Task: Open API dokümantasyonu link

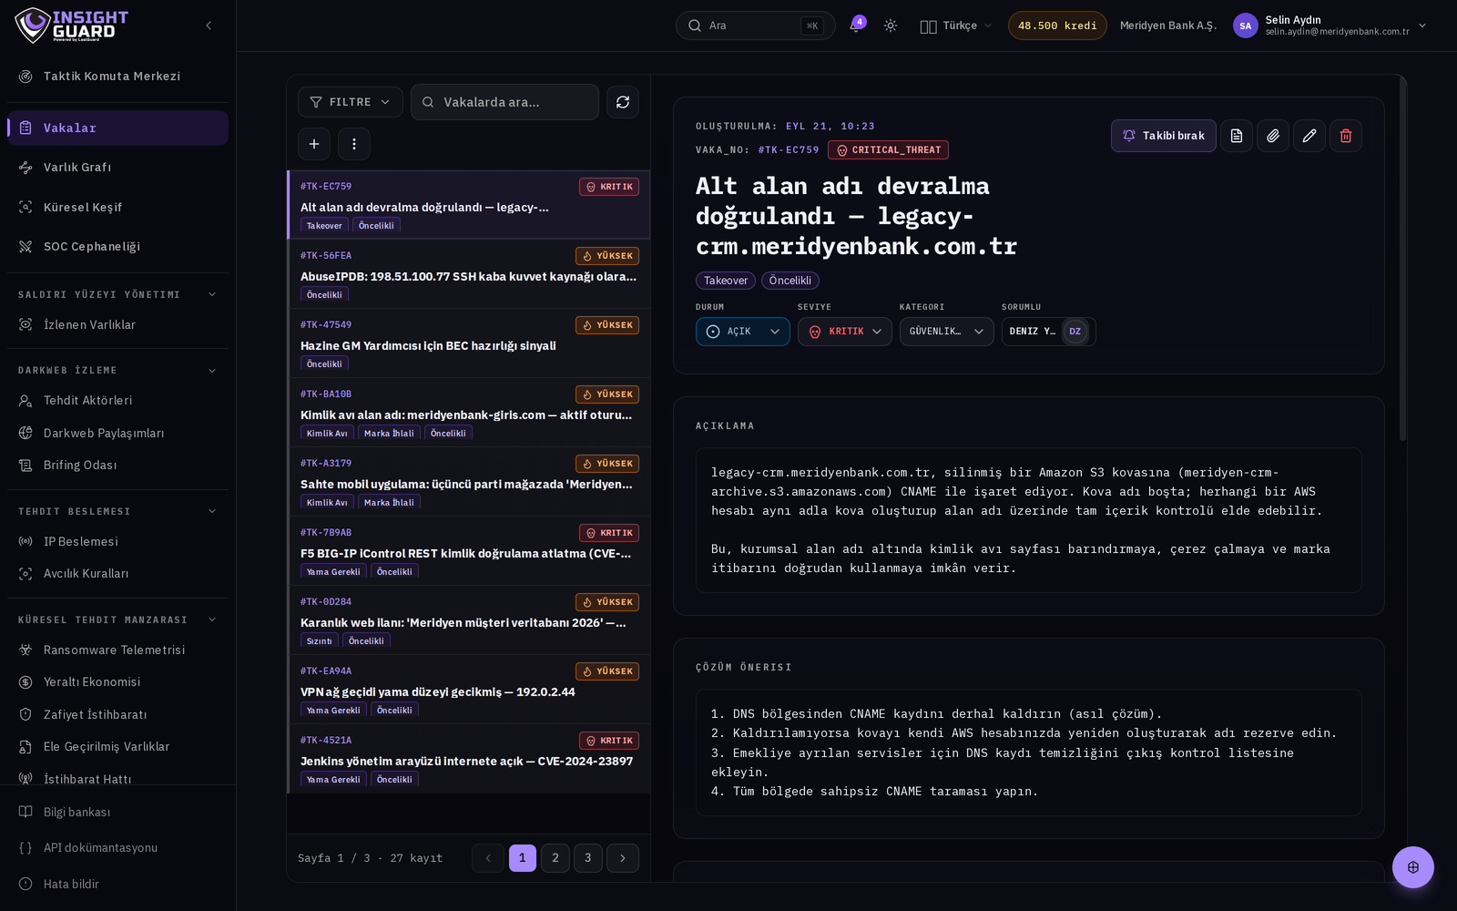Action: coord(117,847)
